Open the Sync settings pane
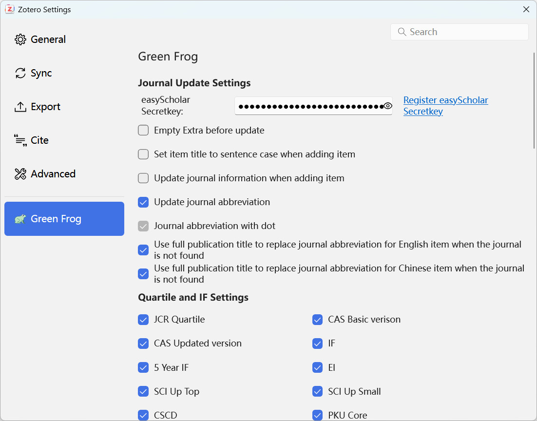The height and width of the screenshot is (421, 537). coord(64,73)
